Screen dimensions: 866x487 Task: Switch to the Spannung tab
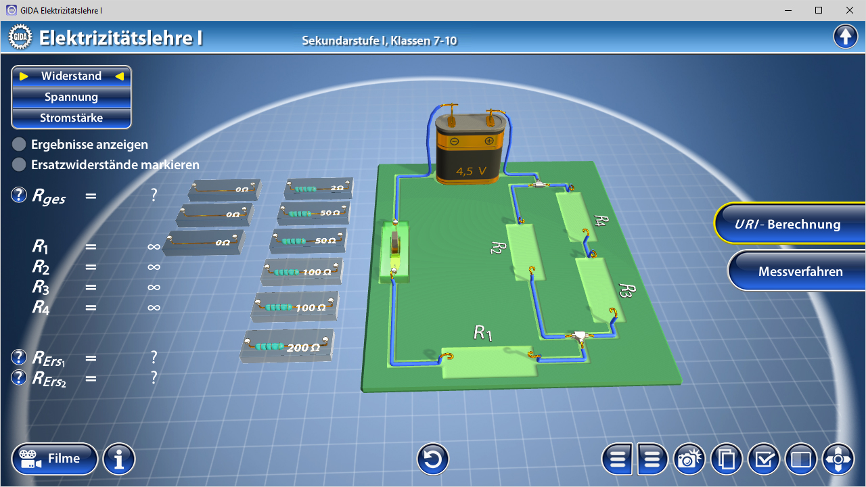tap(71, 97)
